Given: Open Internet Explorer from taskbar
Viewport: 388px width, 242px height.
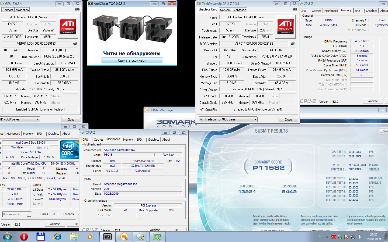Looking at the screenshot, I should coord(57,237).
